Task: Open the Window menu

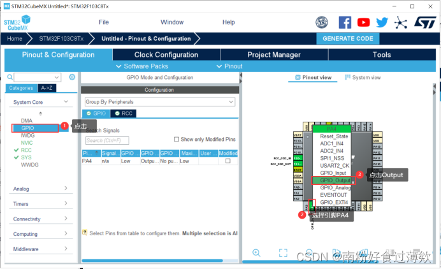Action: pyautogui.click(x=172, y=22)
